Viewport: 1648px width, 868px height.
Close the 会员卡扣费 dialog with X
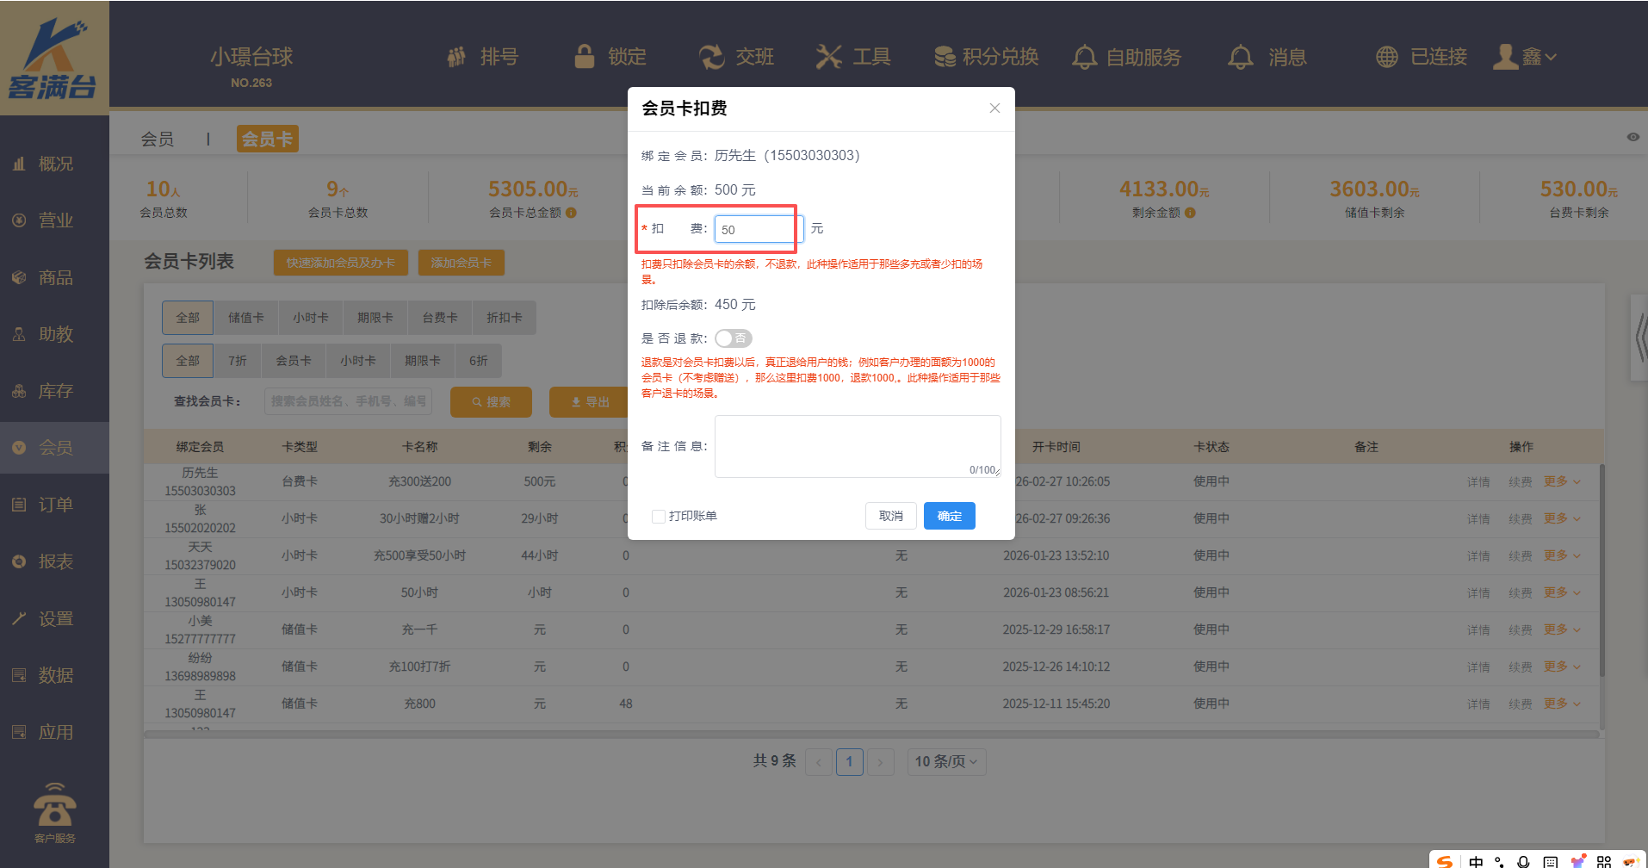tap(994, 108)
